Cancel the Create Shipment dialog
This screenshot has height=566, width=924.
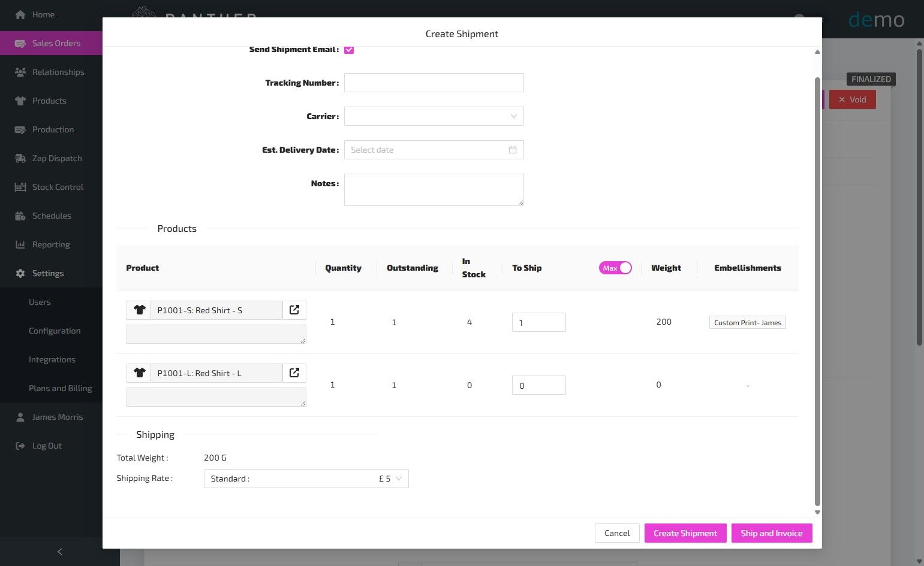point(617,533)
